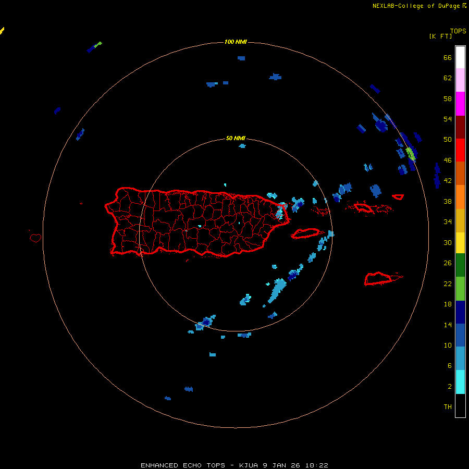Click the bright red 50 kft legend swatch
The image size is (469, 469).
460,150
